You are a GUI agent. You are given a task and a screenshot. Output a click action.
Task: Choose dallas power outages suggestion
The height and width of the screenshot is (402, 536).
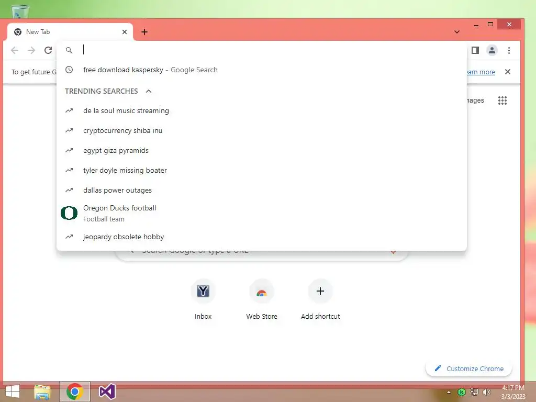click(x=262, y=190)
